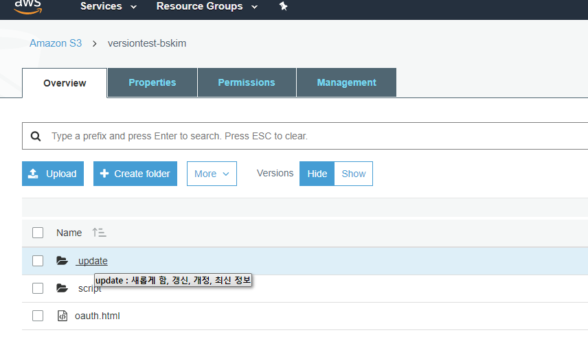
Task: Open the script folder
Action: tap(89, 288)
